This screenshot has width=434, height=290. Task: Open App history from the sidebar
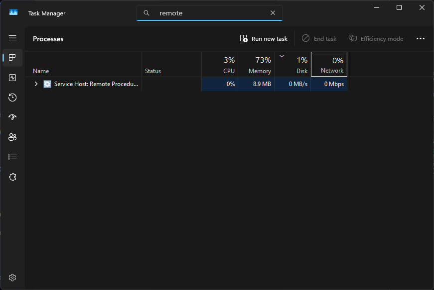pos(12,97)
